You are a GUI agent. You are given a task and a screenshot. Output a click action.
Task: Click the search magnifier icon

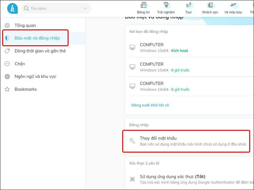[26, 9]
